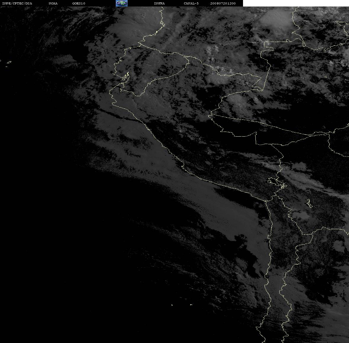This screenshot has width=349, height=343.
Task: Click the GOES10 satellite label
Action: [79, 3]
